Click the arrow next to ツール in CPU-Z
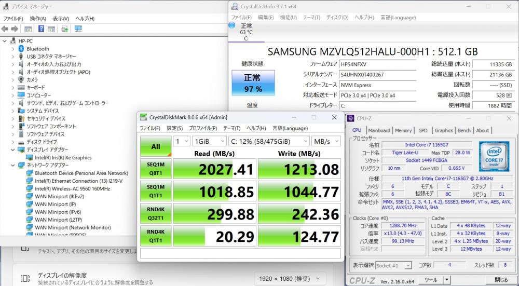The height and width of the screenshot is (286, 519). click(447, 280)
